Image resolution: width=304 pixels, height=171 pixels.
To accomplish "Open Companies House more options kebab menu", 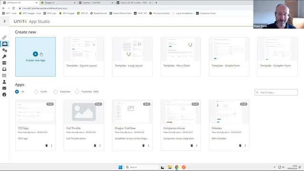I will 197,145.
